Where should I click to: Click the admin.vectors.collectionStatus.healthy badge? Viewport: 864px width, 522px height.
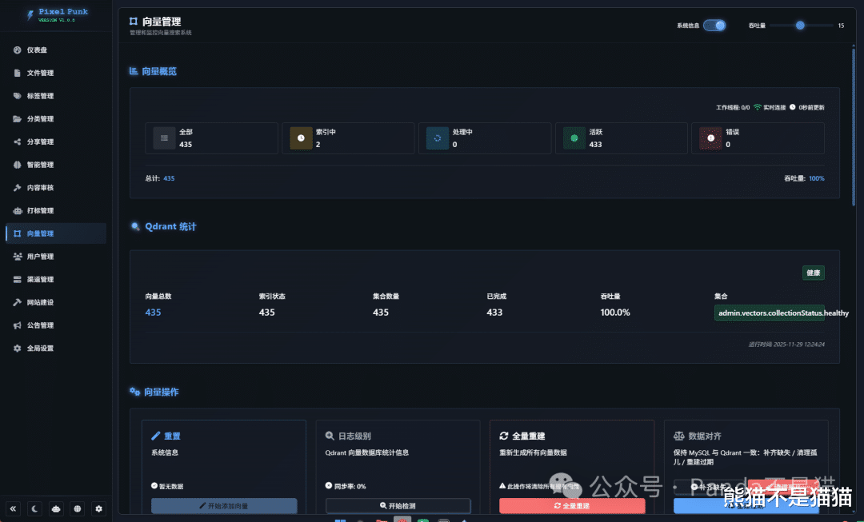[770, 313]
